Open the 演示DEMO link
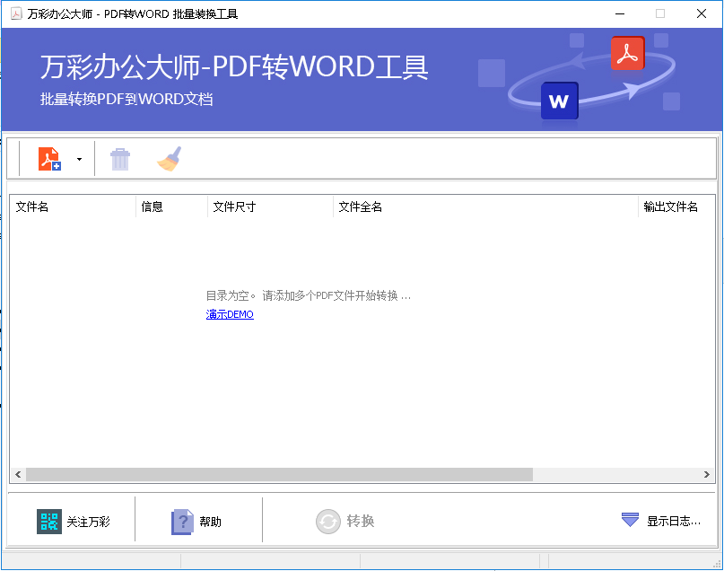This screenshot has width=724, height=571. [229, 314]
